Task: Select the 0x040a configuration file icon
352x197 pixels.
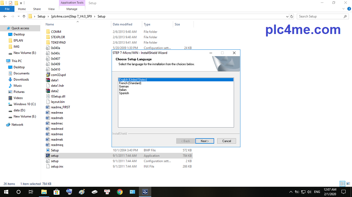Action: point(48,48)
